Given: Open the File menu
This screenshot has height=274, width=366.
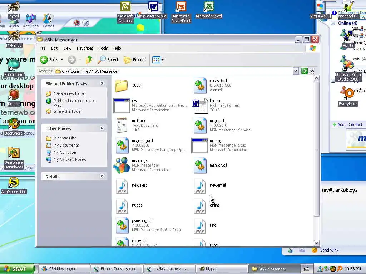Looking at the screenshot, I should point(43,48).
